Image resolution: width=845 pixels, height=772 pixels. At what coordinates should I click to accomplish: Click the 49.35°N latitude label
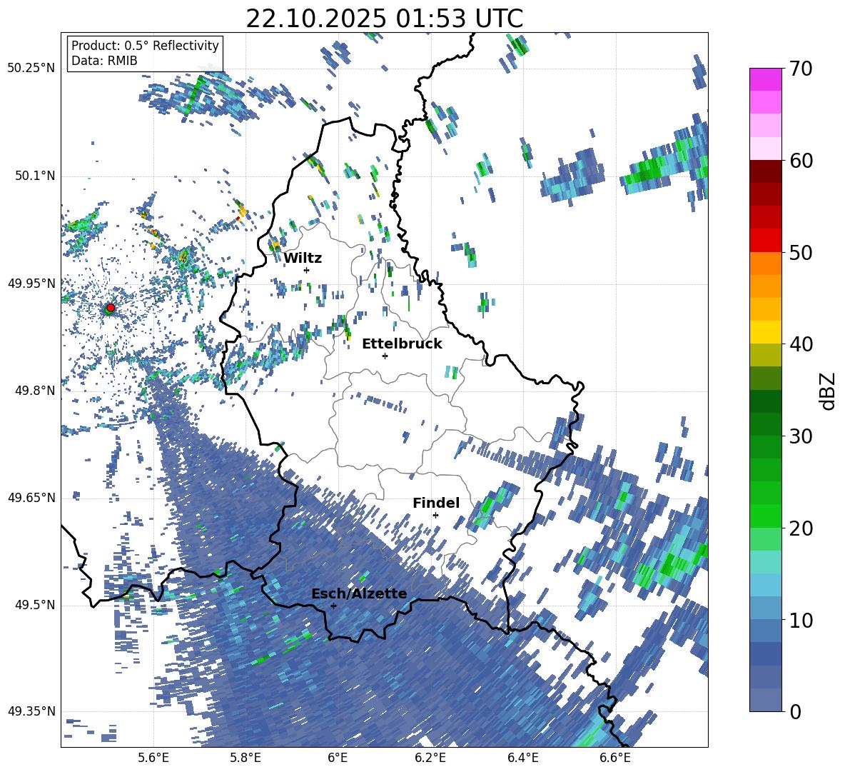click(x=31, y=711)
